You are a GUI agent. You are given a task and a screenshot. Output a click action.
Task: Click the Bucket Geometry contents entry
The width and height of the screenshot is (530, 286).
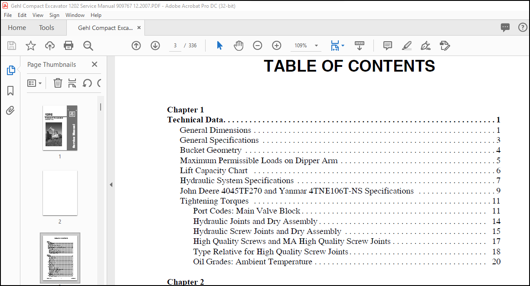(340, 150)
